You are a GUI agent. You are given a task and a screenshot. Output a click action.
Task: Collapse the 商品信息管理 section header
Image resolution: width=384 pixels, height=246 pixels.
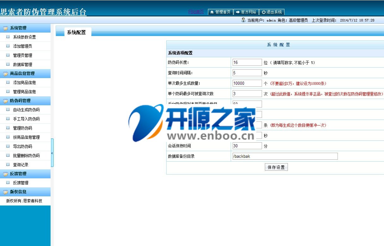25,73
